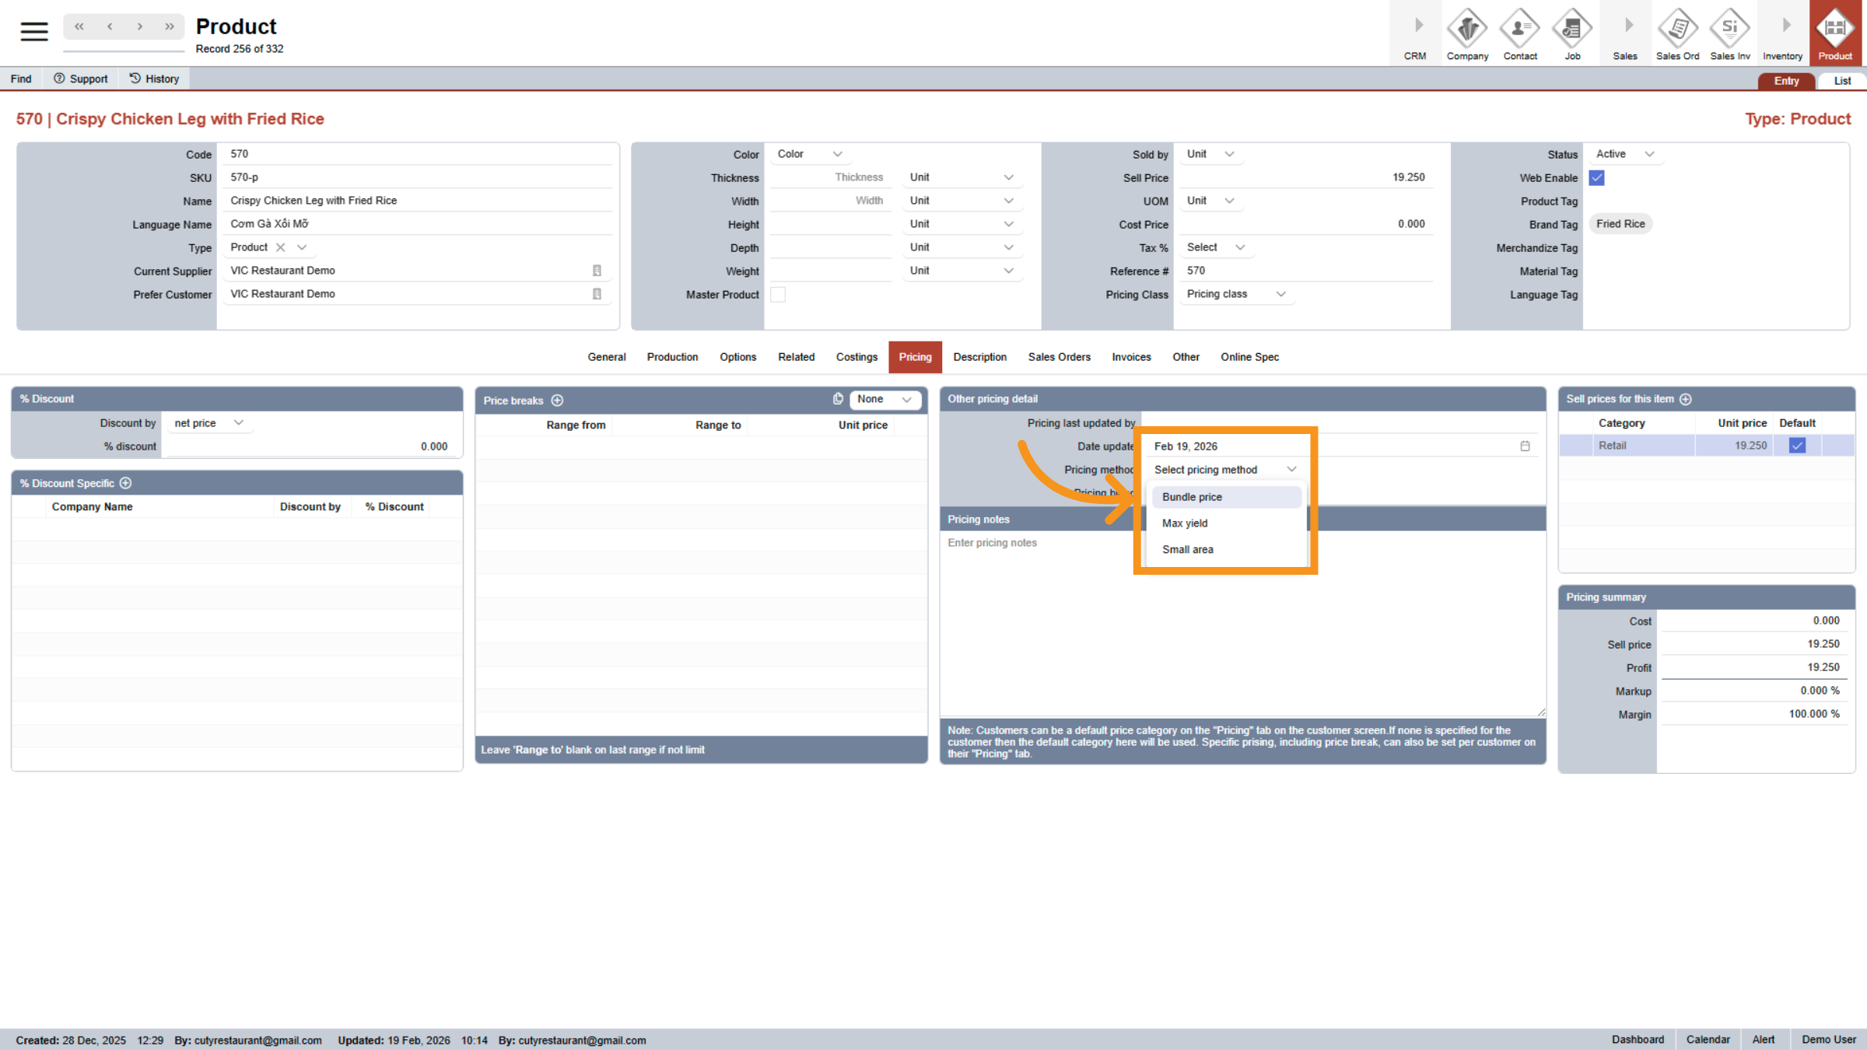Screen dimensions: 1867x1050
Task: Open the Pricing Class dropdown
Action: point(1235,294)
